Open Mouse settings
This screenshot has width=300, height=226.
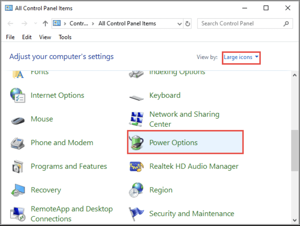click(42, 119)
